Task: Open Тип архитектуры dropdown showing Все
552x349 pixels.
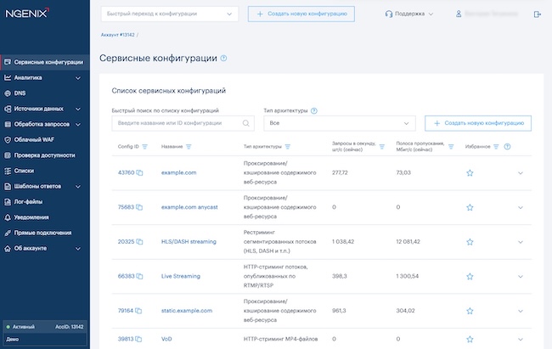Action: pyautogui.click(x=340, y=123)
